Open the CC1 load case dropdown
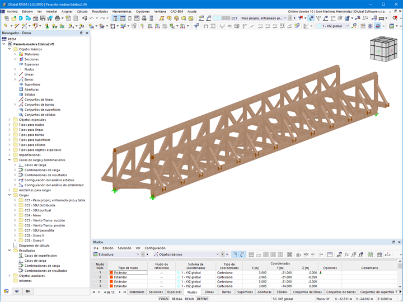The width and height of the screenshot is (403, 302). (x=285, y=18)
